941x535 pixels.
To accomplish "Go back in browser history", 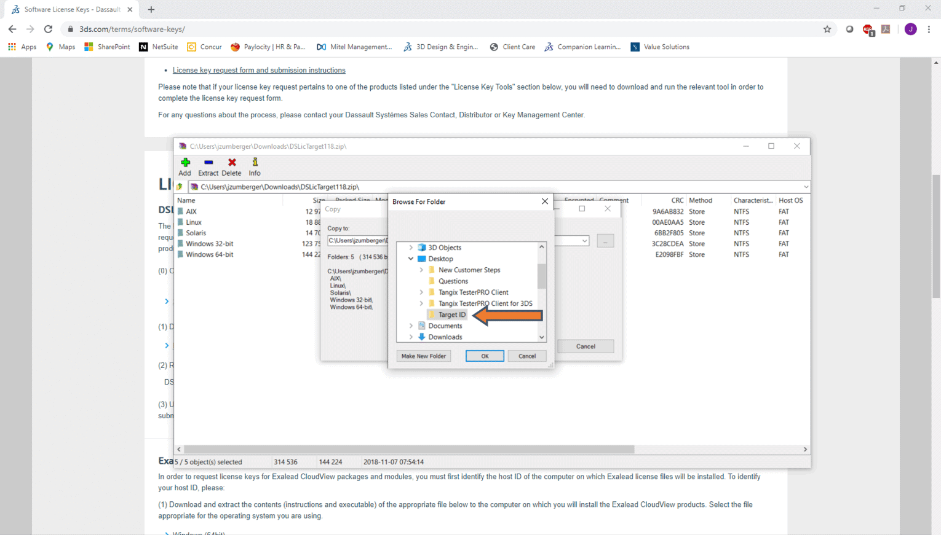I will pyautogui.click(x=12, y=29).
